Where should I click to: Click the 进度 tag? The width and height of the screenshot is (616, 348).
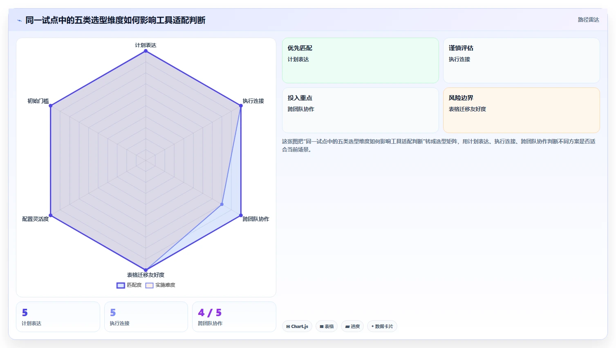click(352, 326)
